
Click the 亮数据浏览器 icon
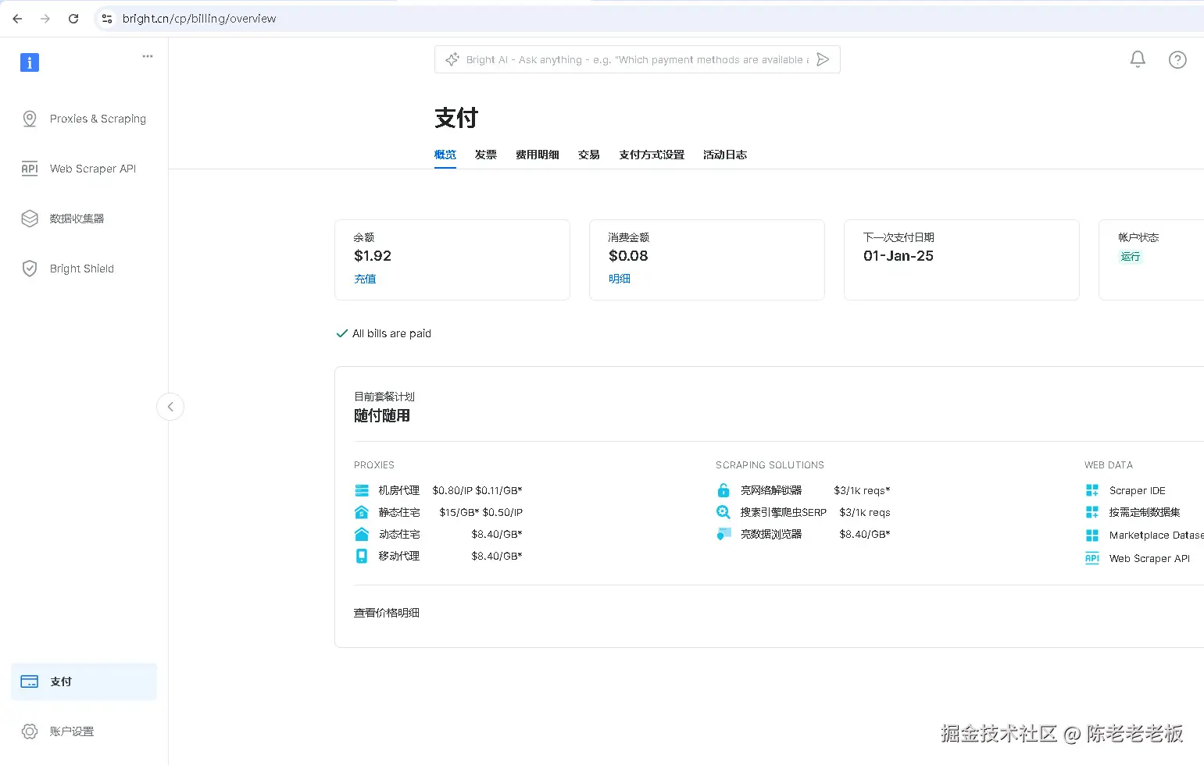tap(723, 534)
